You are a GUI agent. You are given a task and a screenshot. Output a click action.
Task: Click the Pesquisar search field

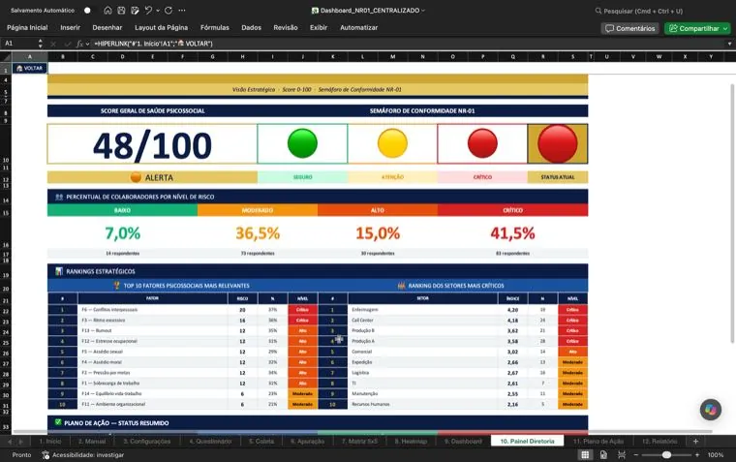638,11
